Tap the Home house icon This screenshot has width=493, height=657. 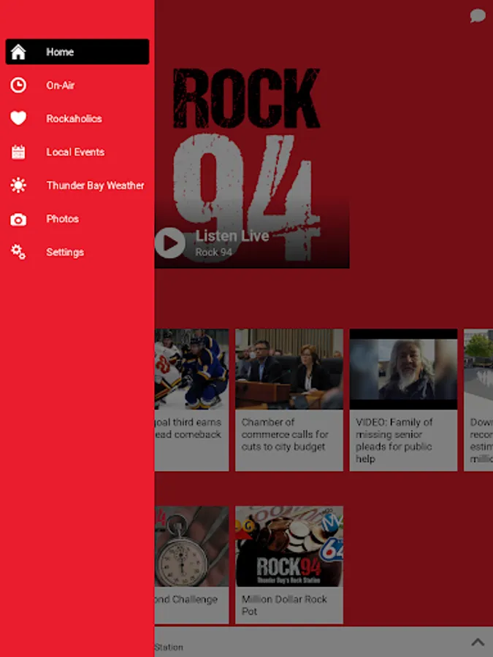[18, 52]
